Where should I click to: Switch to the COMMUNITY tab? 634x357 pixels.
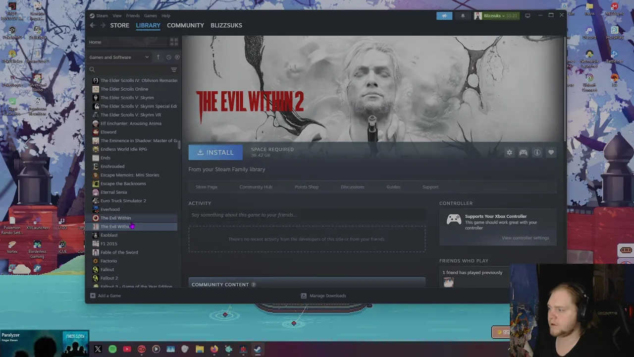coord(185,25)
